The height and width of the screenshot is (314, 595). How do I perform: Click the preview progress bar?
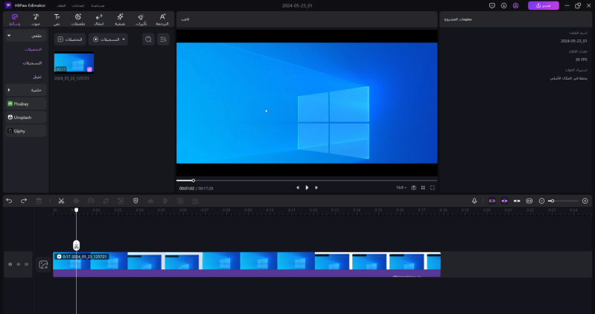(x=307, y=181)
